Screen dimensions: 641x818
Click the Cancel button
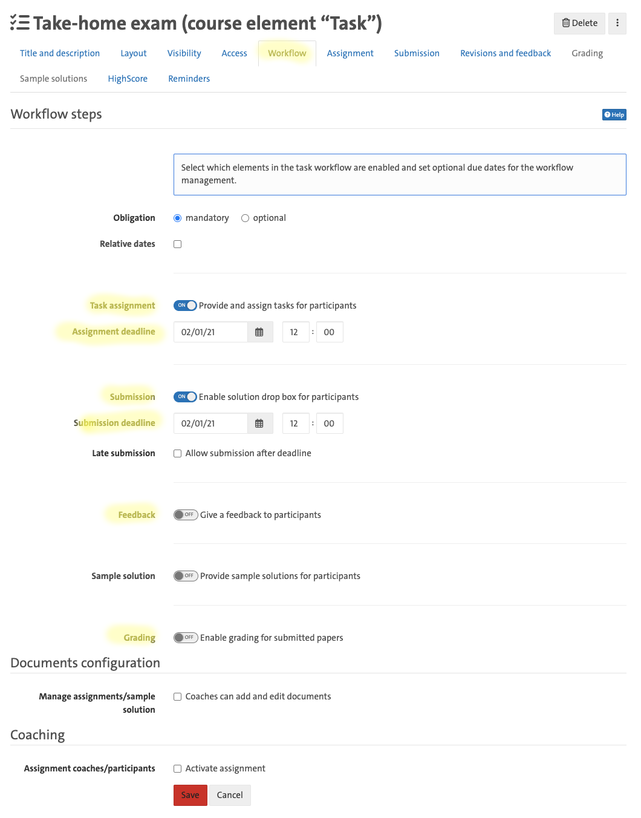pyautogui.click(x=230, y=795)
